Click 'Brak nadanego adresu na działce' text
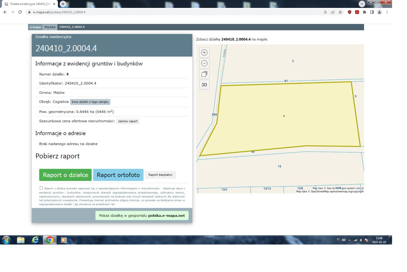Screen dimensions: 407x272 tap(68, 144)
